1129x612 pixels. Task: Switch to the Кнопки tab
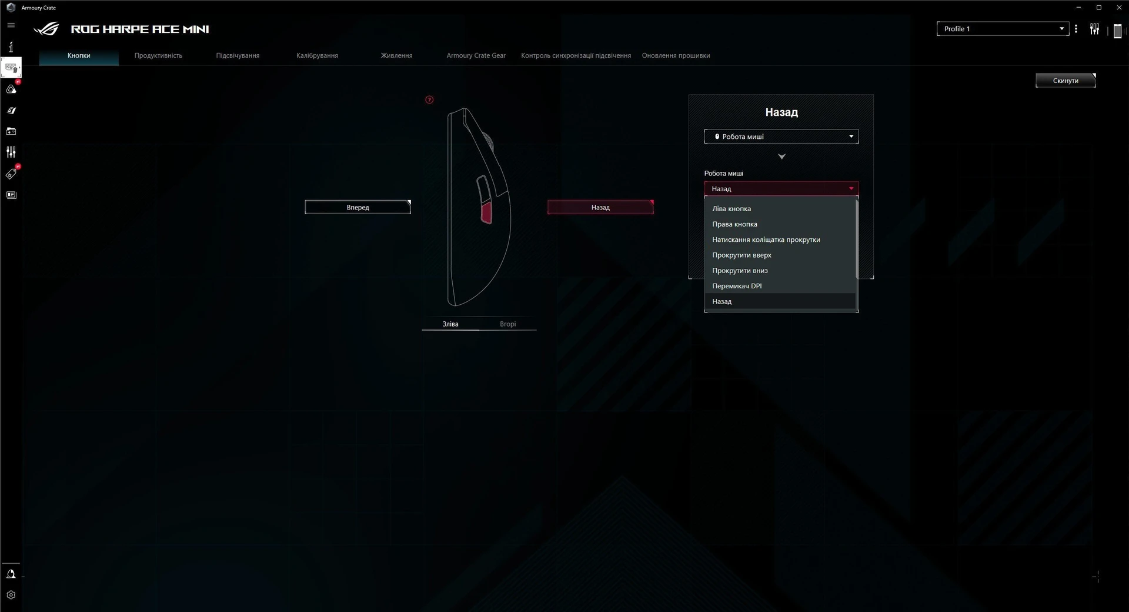(x=79, y=55)
